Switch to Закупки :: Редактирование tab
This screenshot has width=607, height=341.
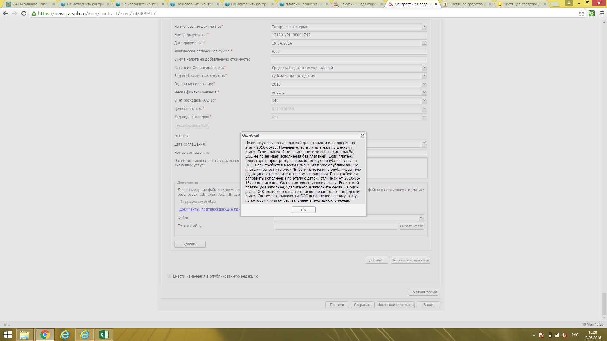[x=358, y=4]
